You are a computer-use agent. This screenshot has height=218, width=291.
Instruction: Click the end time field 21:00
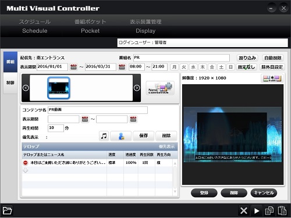[159, 67]
